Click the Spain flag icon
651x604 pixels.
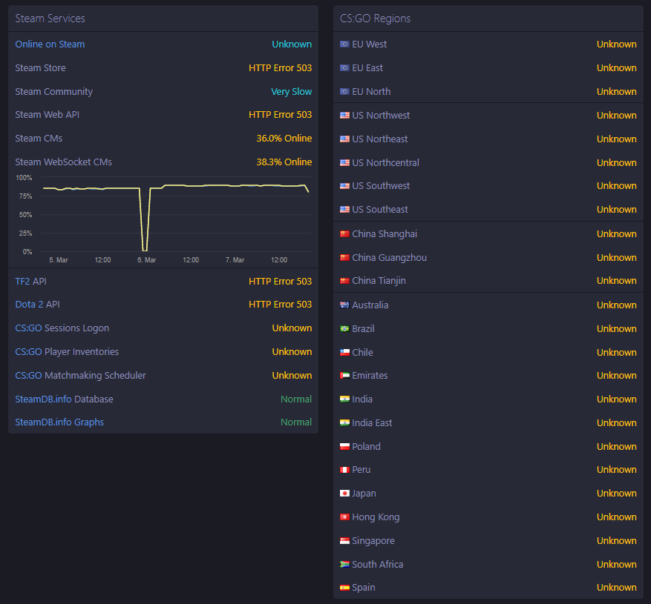click(x=344, y=588)
